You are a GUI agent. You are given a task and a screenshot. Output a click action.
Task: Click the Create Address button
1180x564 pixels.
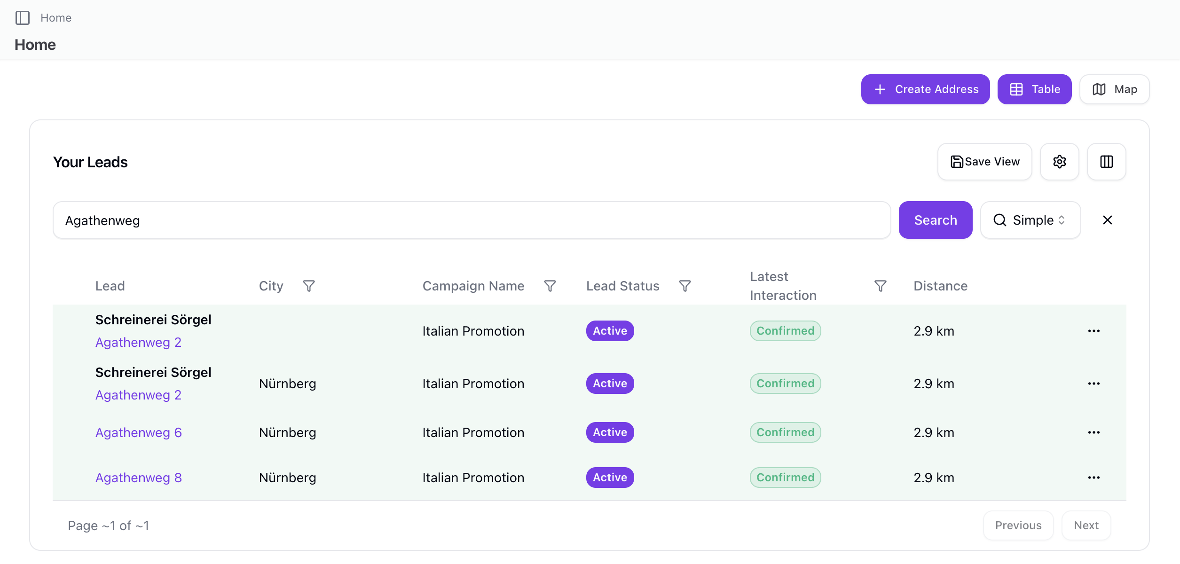925,89
